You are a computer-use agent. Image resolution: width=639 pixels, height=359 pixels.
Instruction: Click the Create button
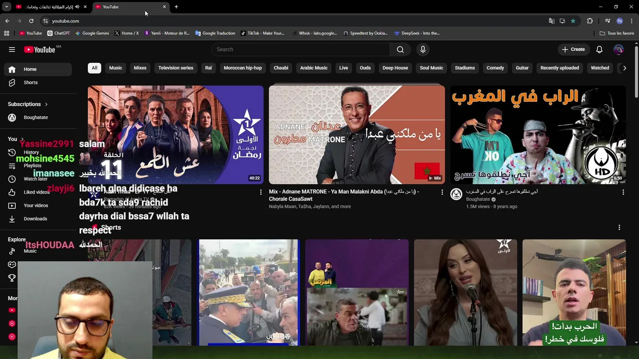(573, 49)
